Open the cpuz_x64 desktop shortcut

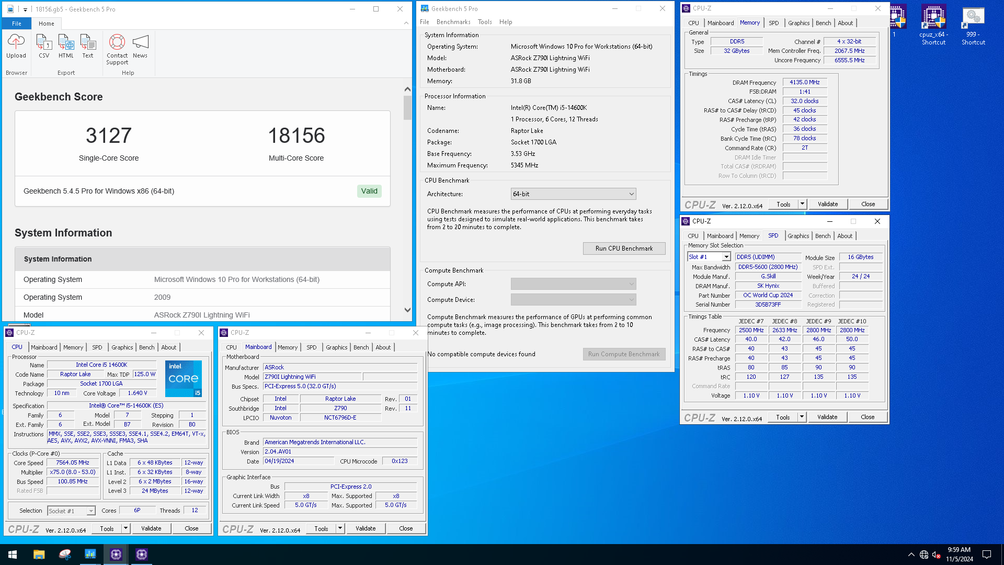(933, 25)
